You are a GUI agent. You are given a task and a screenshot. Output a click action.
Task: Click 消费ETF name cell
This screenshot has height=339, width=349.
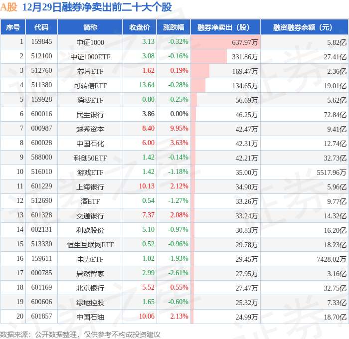point(90,100)
